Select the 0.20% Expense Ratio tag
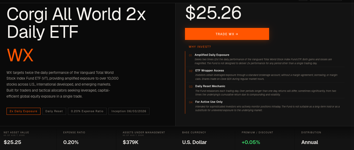The image size is (354, 150). pyautogui.click(x=87, y=111)
